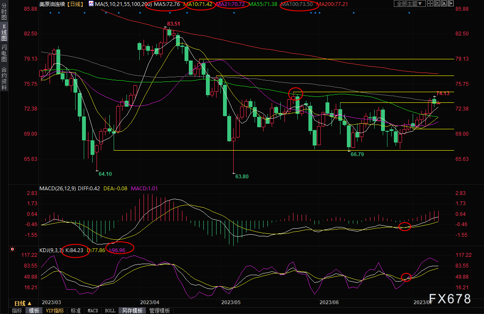484x314 pixels.
Task: Switch to 分时图 sidebar view
Action: coord(4,12)
